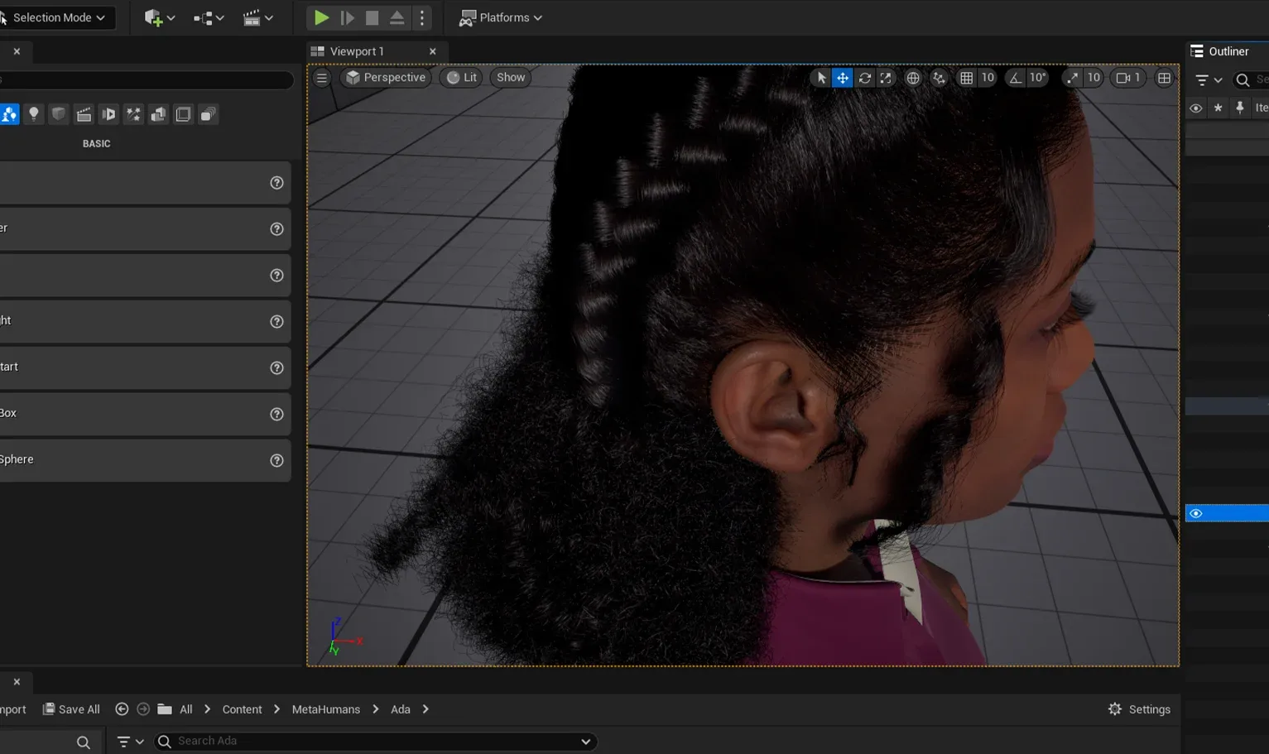This screenshot has width=1269, height=754.
Task: Toggle visibility of the highlighted Outliner actor
Action: click(x=1195, y=512)
